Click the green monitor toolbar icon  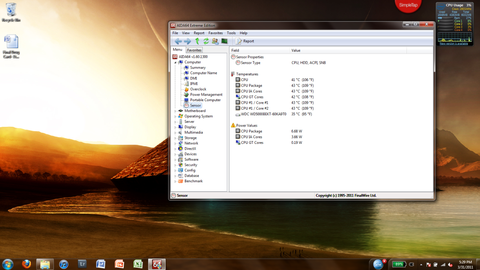[224, 41]
